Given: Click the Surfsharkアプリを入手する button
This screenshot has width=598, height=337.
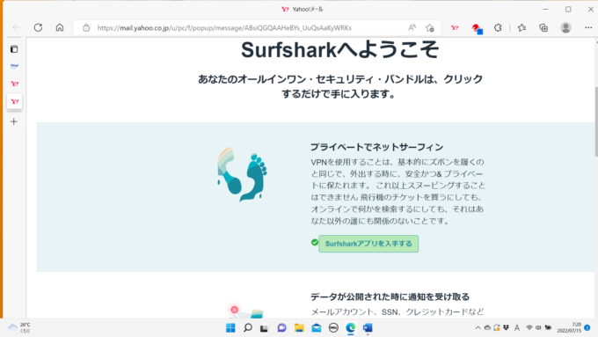Looking at the screenshot, I should point(368,244).
